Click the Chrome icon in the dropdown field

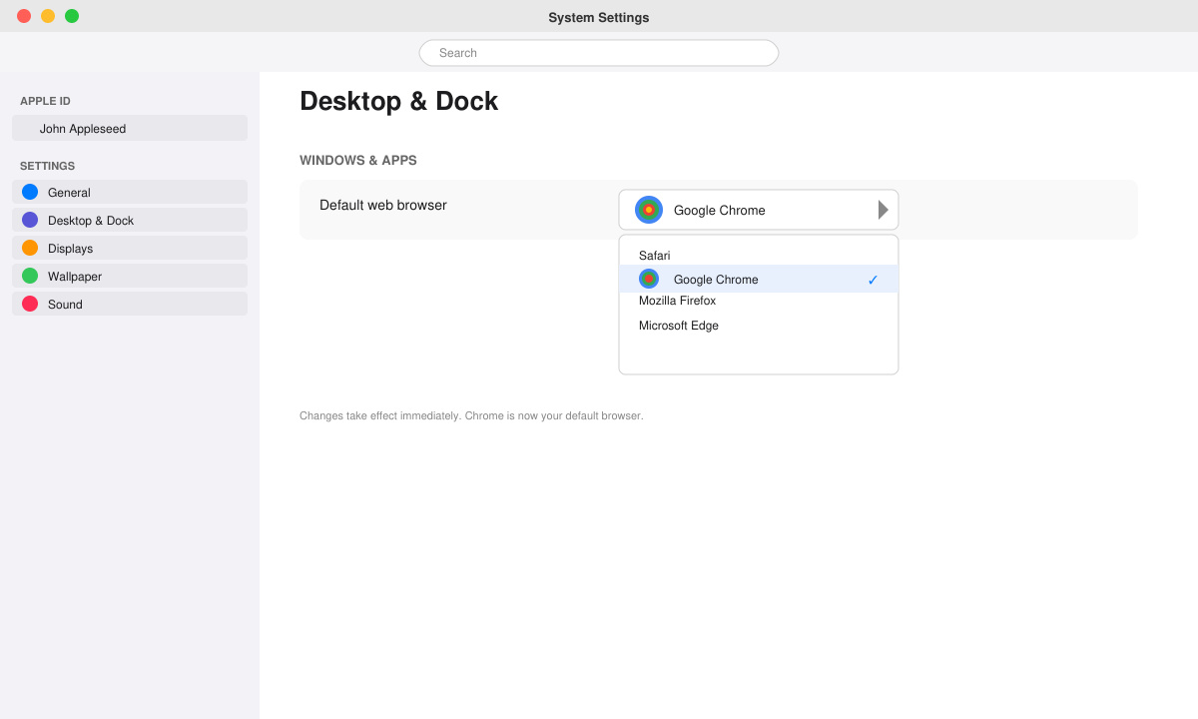(649, 210)
